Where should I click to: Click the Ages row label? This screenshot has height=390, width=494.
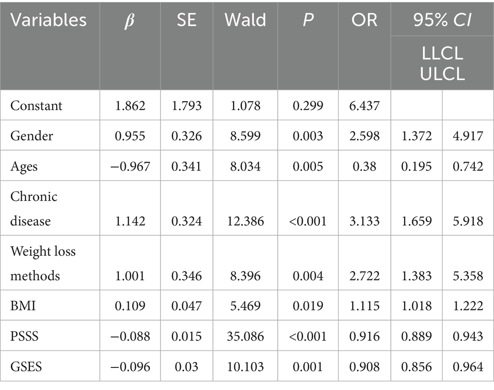[x=25, y=166]
